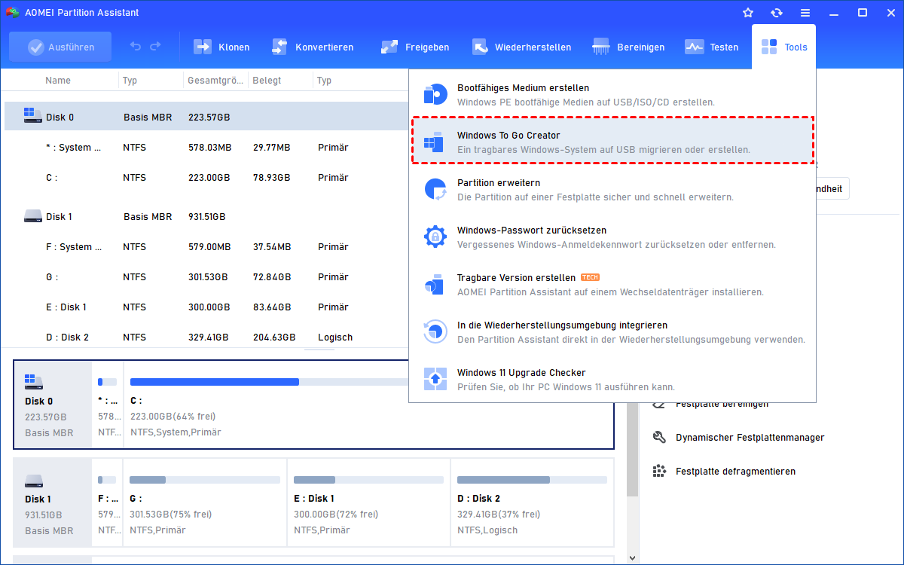Select the C: partition row
The height and width of the screenshot is (565, 904).
click(x=207, y=177)
